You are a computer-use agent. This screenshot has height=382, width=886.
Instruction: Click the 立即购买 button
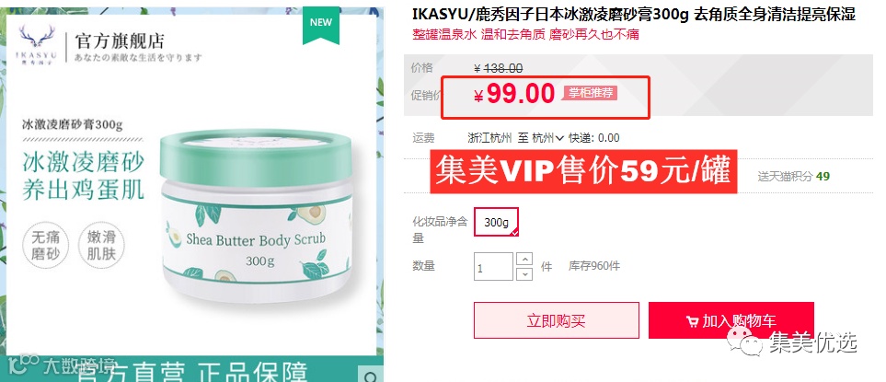click(557, 320)
